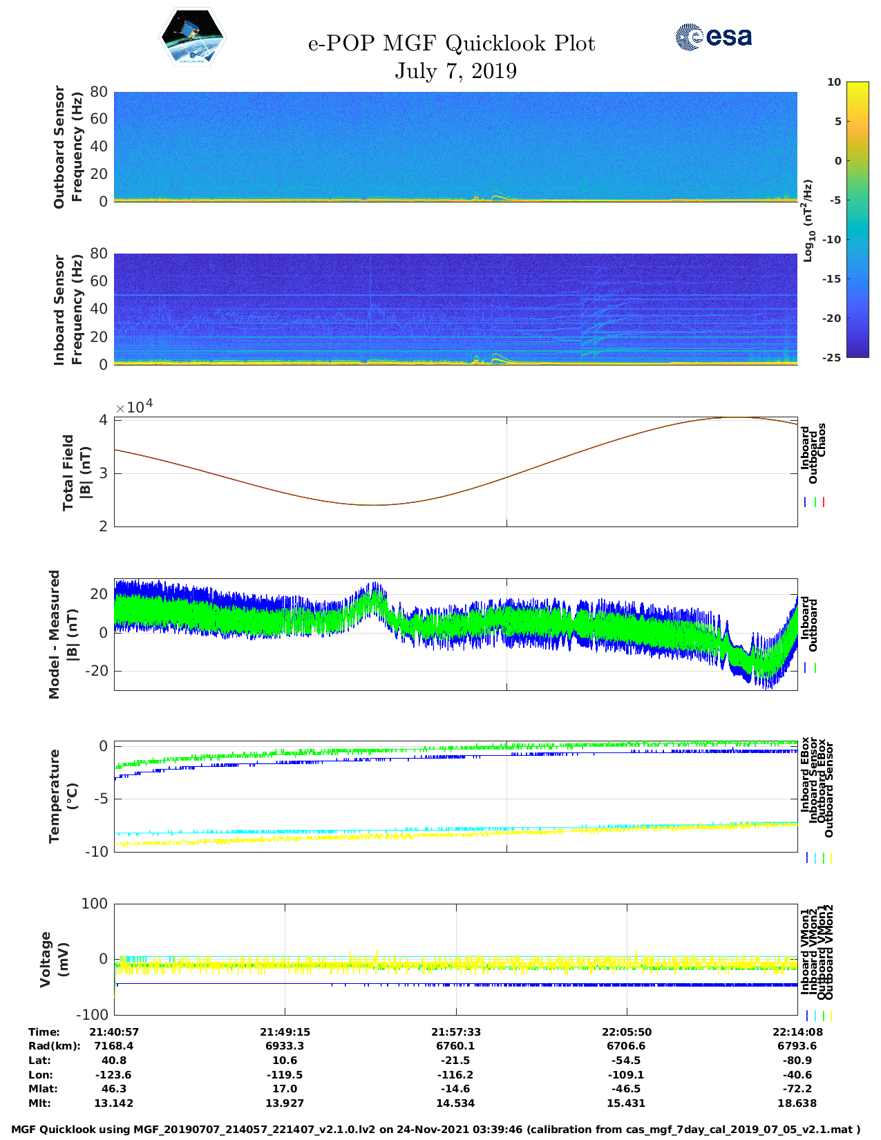Select the Inboard Sensor spectrogram panel

tap(455, 309)
